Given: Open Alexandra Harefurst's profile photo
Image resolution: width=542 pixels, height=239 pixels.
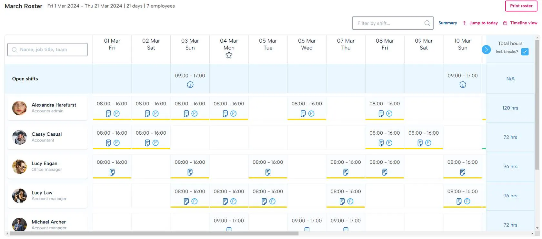Looking at the screenshot, I should tap(19, 108).
